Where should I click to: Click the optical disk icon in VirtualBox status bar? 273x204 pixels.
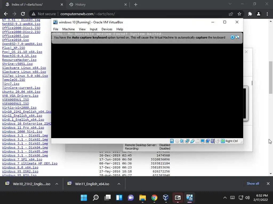(177, 141)
